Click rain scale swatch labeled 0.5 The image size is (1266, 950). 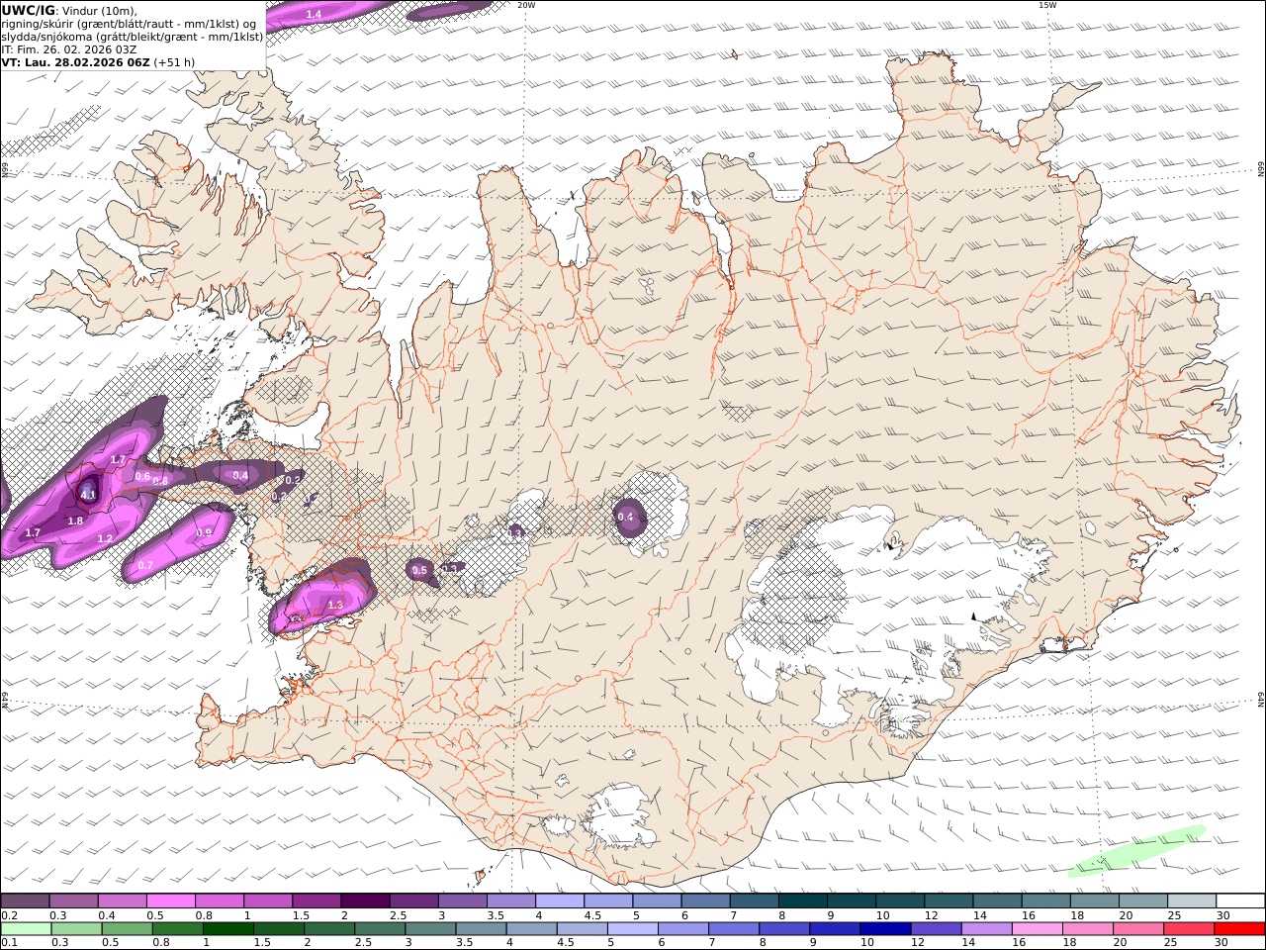pos(127,929)
